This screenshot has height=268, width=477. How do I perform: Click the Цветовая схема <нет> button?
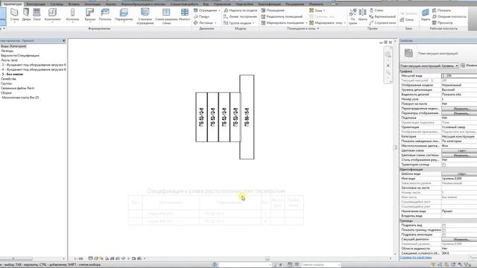click(x=460, y=150)
